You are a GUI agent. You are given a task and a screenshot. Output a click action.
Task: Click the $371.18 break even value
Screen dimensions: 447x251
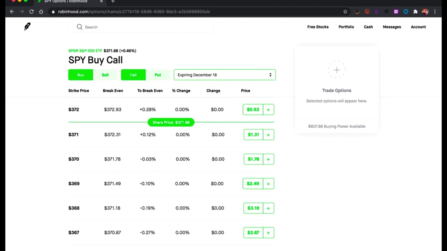pyautogui.click(x=112, y=208)
